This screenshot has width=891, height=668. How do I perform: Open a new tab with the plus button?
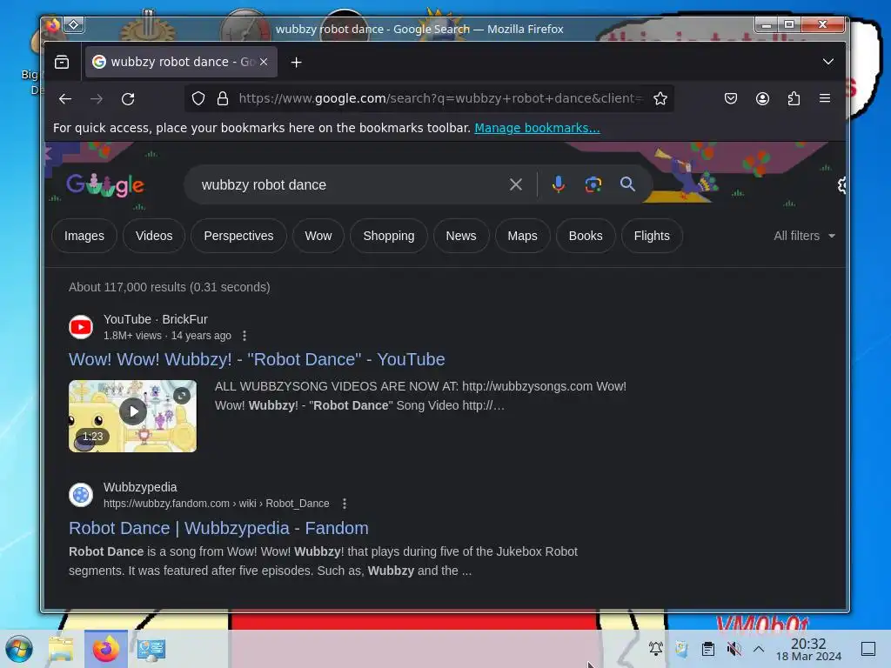point(296,62)
